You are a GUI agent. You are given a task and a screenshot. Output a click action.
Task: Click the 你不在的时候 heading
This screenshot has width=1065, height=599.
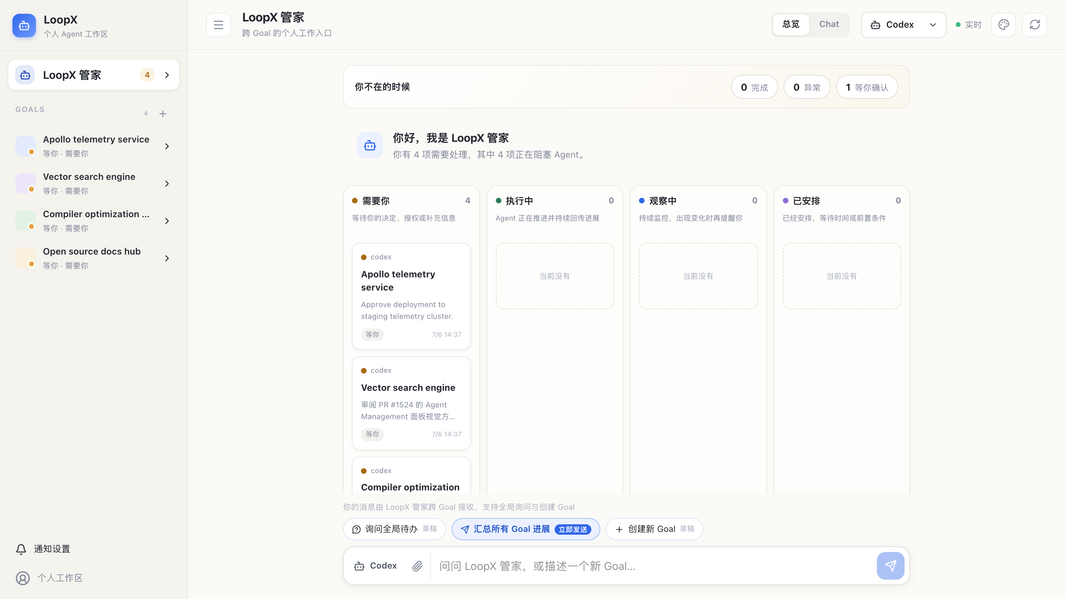(x=382, y=87)
